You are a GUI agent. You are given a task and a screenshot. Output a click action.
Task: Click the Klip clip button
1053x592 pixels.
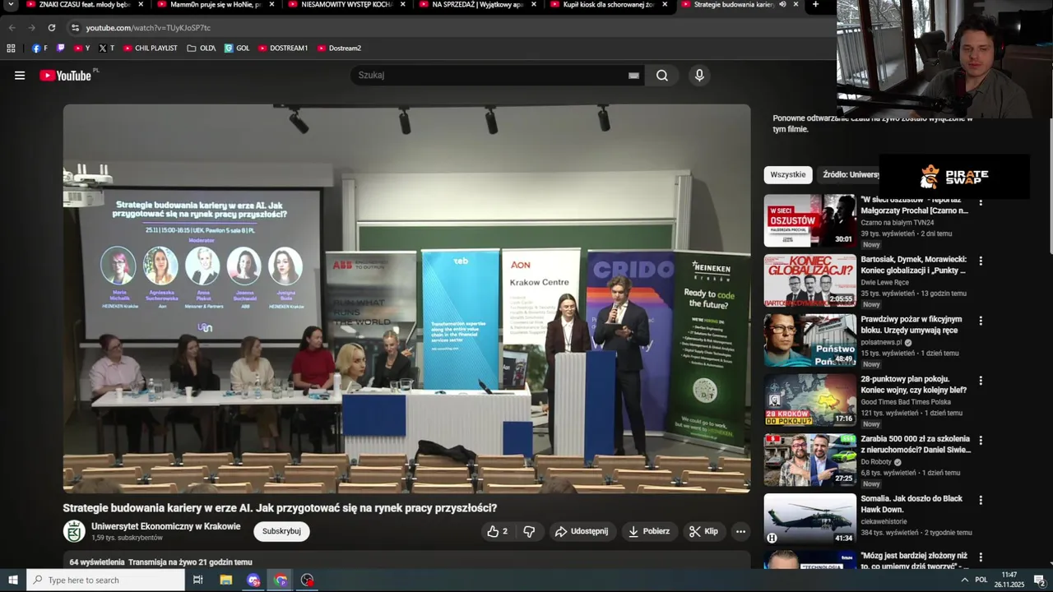coord(703,531)
